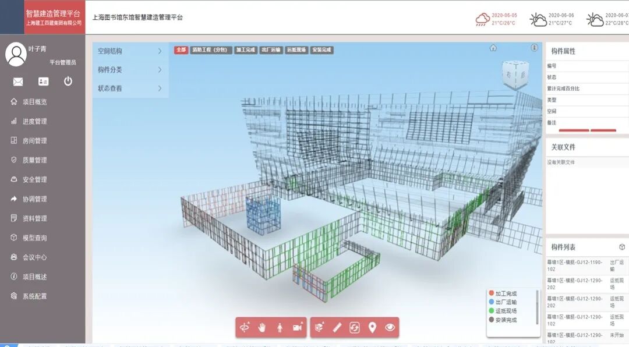Viewport: 629px width, 347px height.
Task: Select the 出厂运输 filter button above the model
Action: (x=271, y=49)
